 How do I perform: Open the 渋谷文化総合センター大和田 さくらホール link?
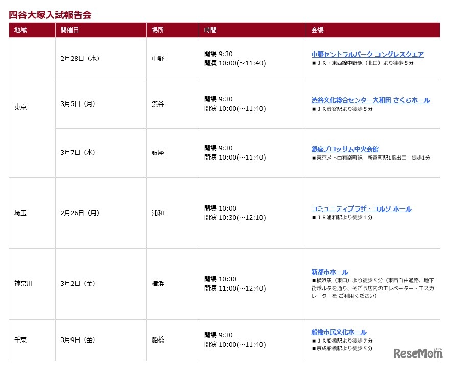click(x=370, y=100)
